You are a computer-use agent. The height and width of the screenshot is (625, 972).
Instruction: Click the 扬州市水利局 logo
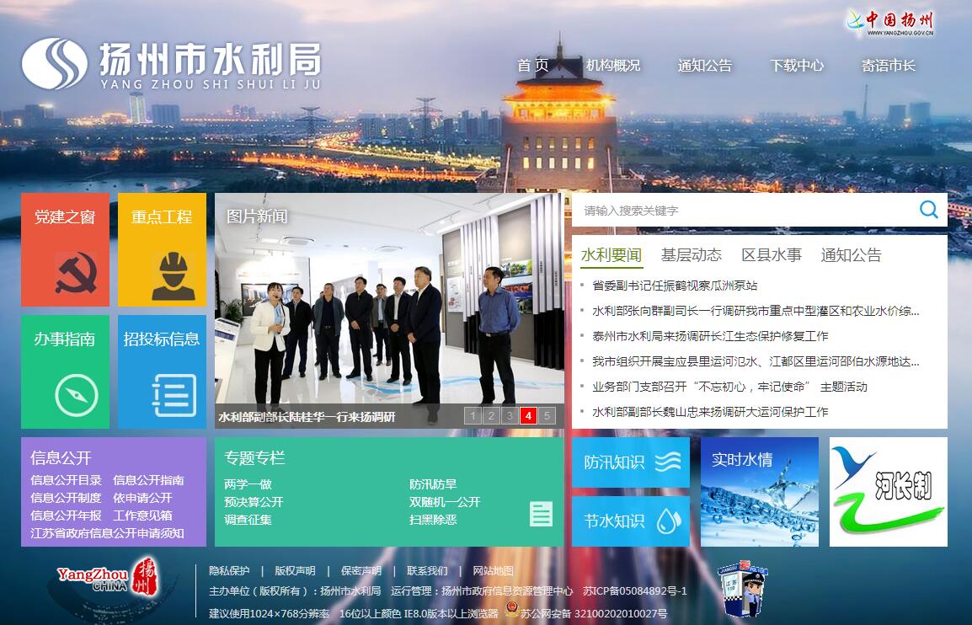[x=172, y=64]
